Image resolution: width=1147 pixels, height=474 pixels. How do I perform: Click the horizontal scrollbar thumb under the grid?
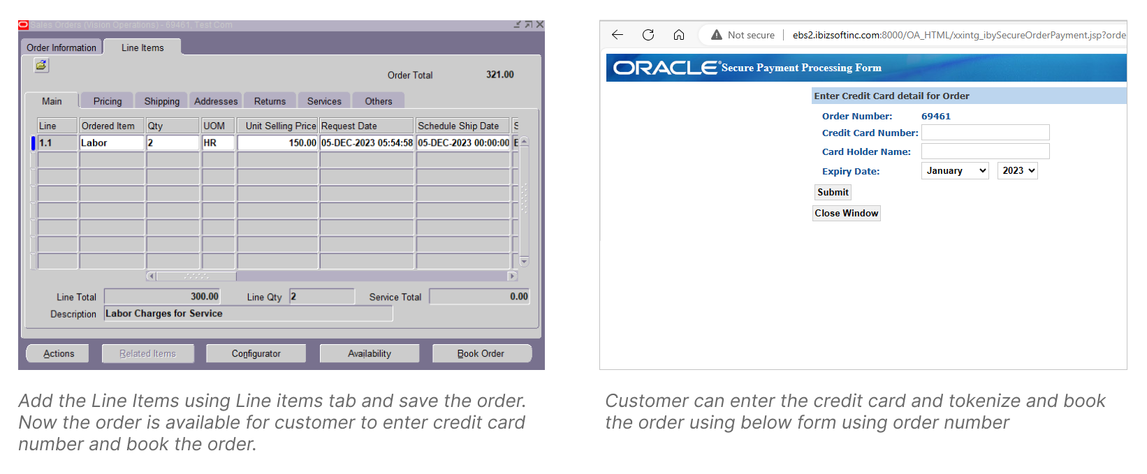point(196,276)
